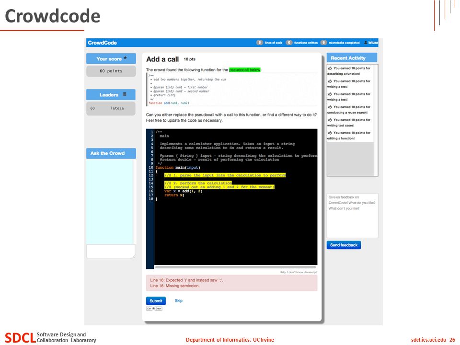The height and width of the screenshot is (345, 460).
Task: Click the Ask the Crowd header
Action: [x=111, y=153]
